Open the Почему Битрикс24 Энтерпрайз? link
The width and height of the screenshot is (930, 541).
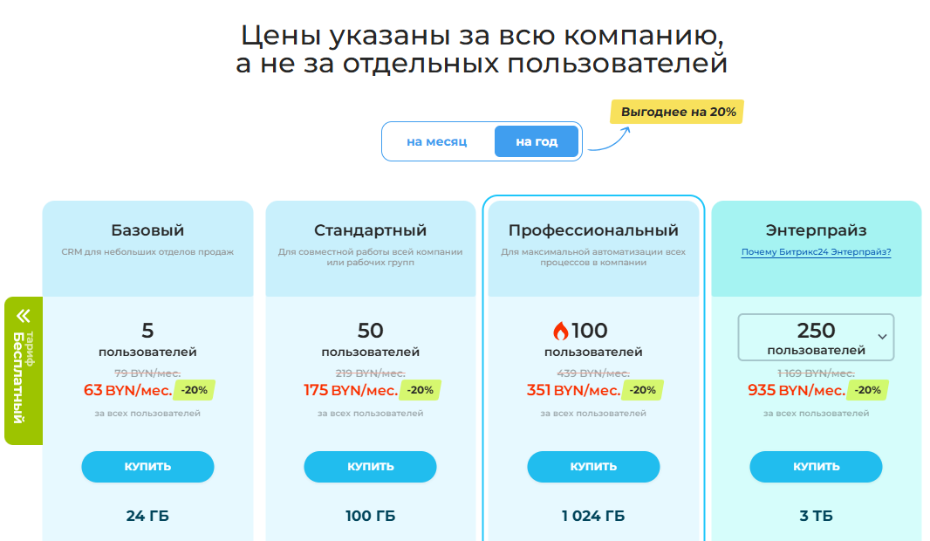click(x=816, y=252)
